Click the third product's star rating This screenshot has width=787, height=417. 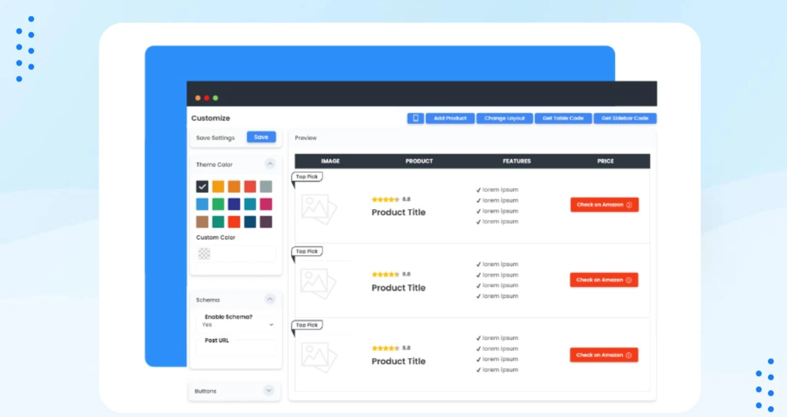tap(385, 348)
